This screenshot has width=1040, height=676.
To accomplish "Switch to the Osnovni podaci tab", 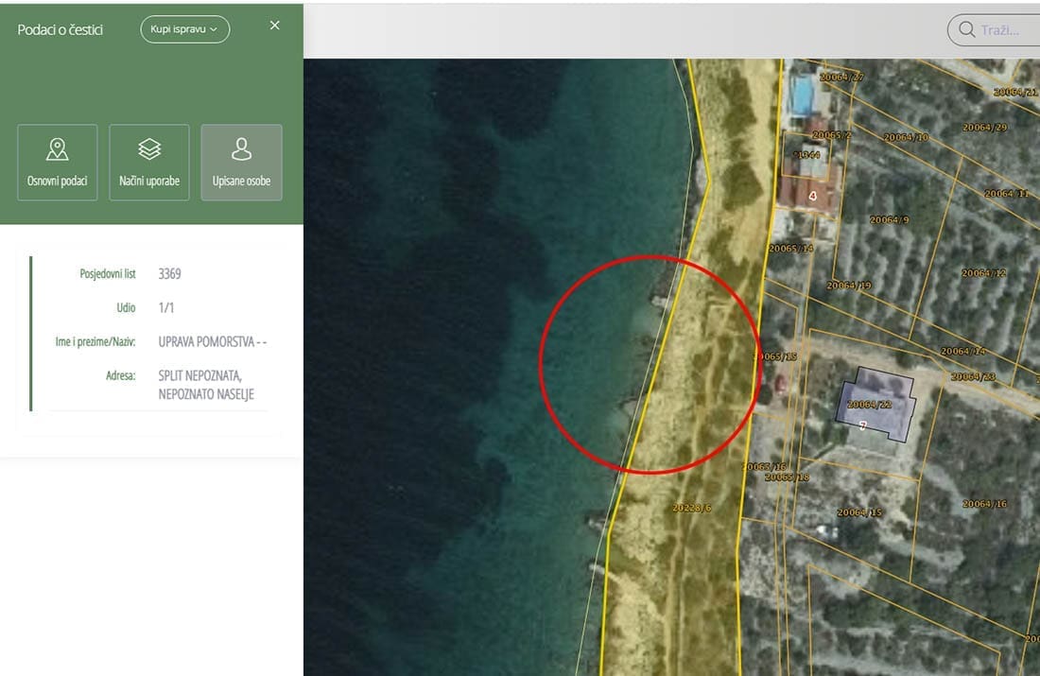I will (58, 163).
